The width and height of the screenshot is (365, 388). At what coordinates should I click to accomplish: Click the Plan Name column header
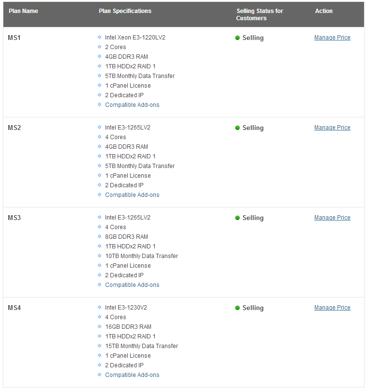coord(23,11)
